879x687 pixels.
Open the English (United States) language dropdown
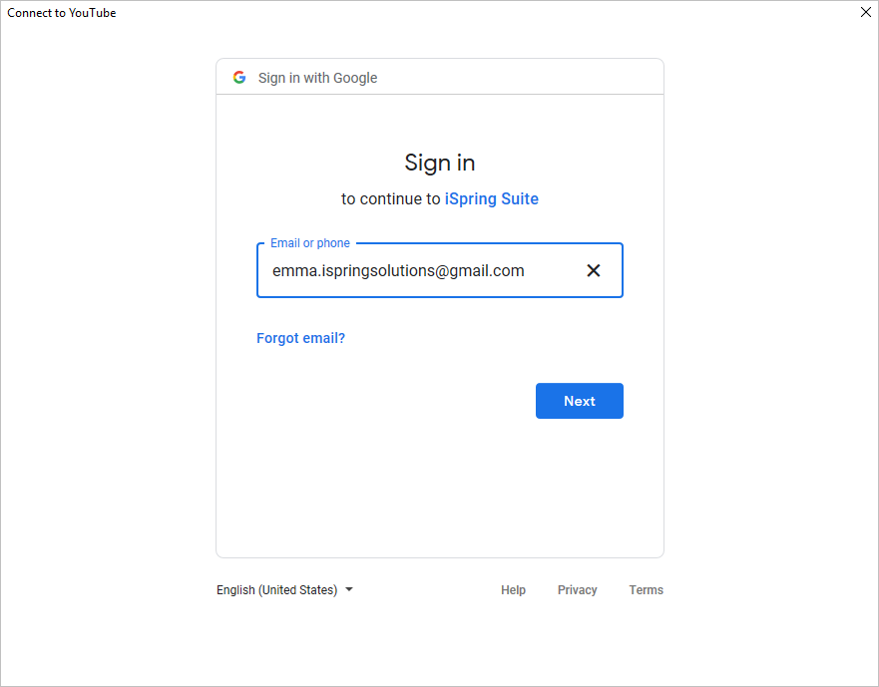(x=284, y=589)
